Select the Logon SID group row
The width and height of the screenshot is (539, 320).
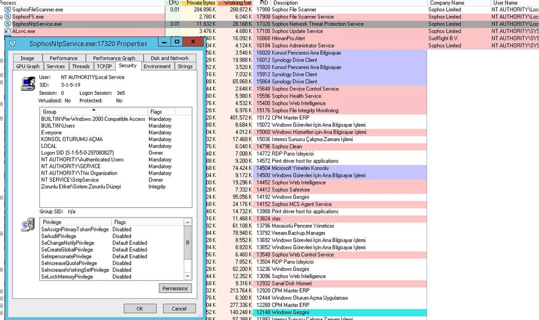point(116,153)
